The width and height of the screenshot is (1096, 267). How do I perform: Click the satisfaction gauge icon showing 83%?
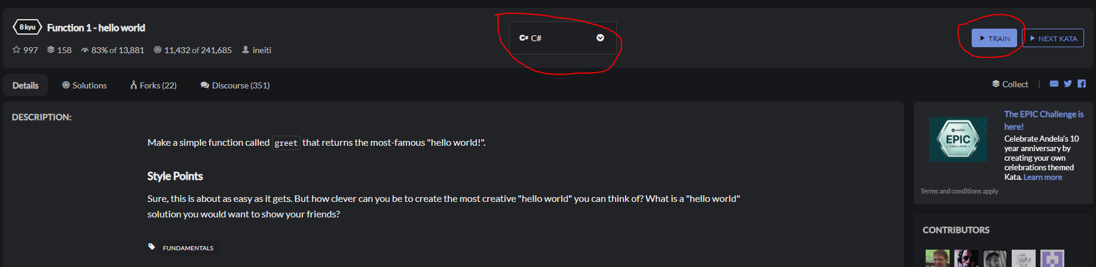click(85, 50)
